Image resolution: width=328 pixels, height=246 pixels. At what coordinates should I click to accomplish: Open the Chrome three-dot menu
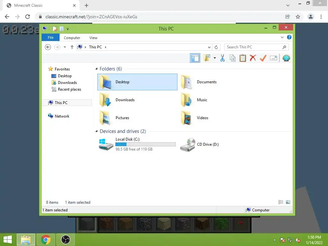pos(321,17)
